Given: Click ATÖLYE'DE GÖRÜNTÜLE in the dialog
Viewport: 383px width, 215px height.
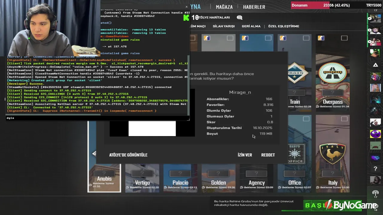Looking at the screenshot, I should point(128,155).
